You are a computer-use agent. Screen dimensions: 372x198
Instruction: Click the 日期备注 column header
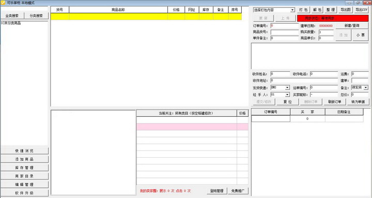coord(344,112)
